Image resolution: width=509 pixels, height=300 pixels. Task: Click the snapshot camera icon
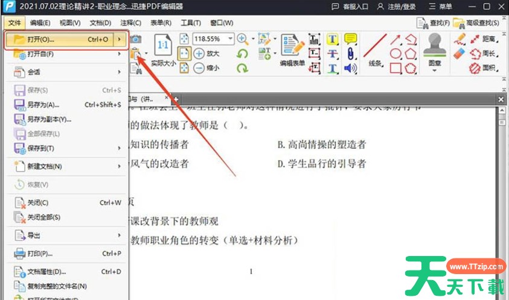[136, 39]
